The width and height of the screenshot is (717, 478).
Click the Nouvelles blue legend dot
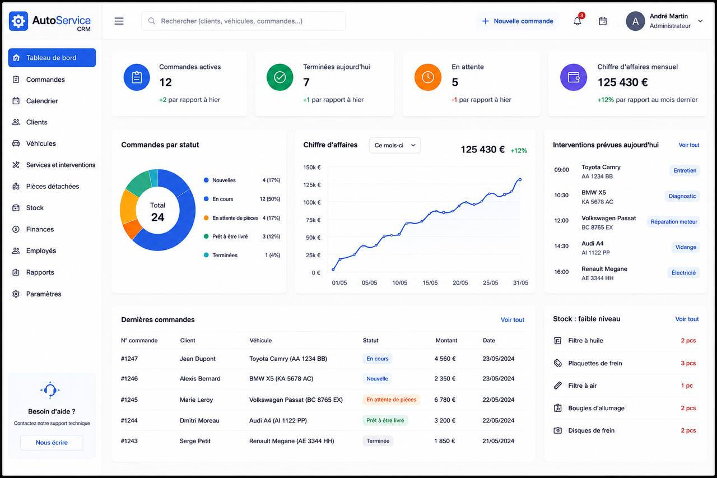click(x=206, y=180)
